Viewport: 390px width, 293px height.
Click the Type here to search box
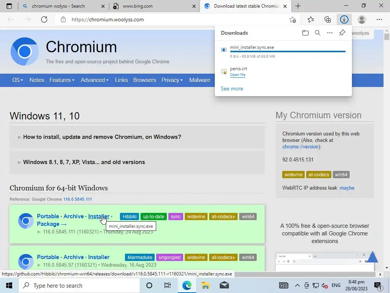point(79,285)
